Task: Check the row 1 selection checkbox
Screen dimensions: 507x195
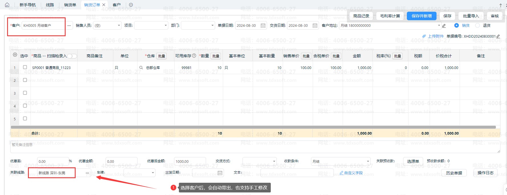Action: click(25, 67)
